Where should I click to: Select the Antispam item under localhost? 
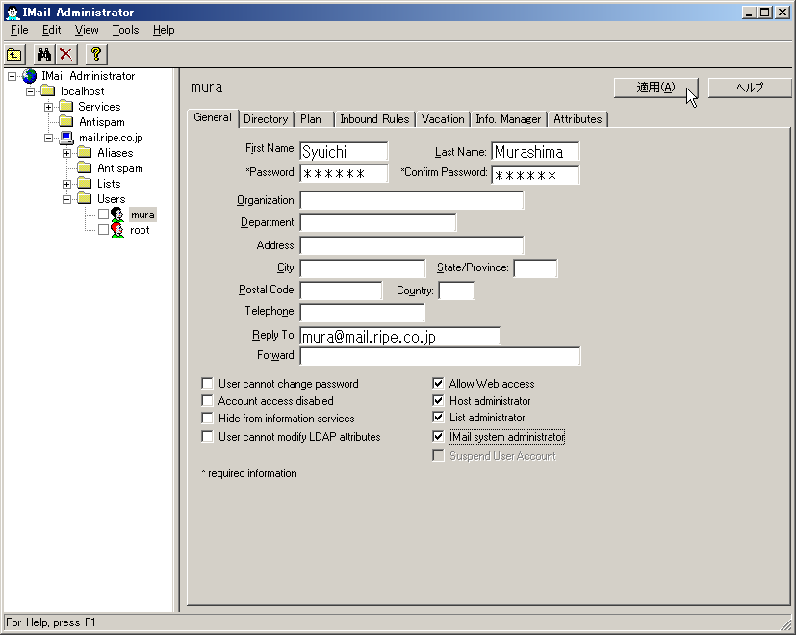[x=101, y=122]
